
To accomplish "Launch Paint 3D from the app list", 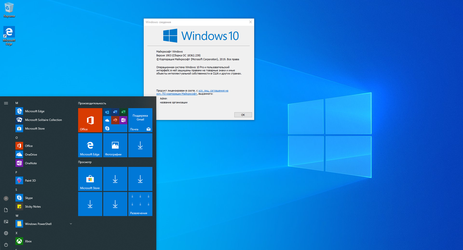I will (44, 181).
